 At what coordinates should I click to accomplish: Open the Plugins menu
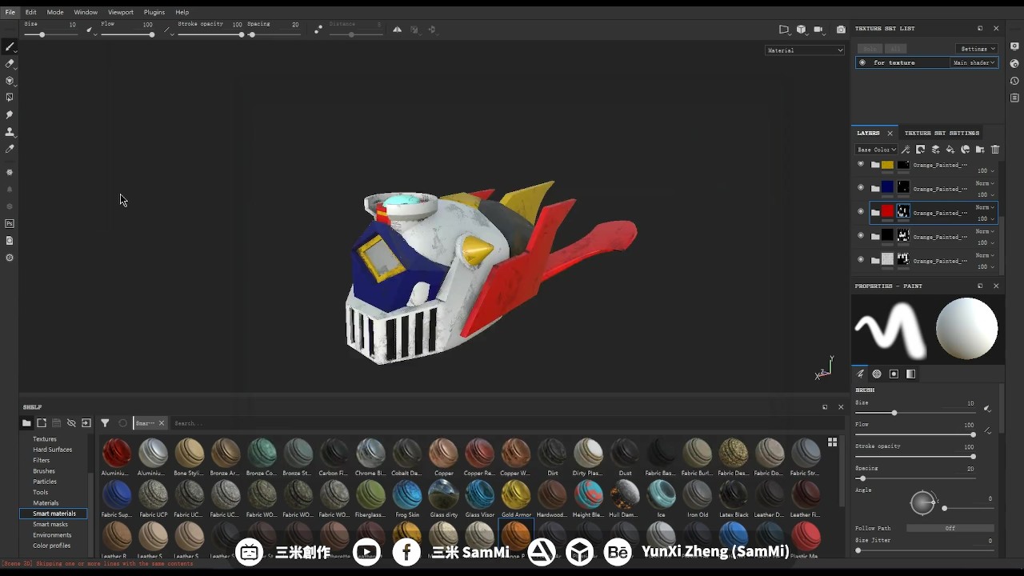point(154,12)
